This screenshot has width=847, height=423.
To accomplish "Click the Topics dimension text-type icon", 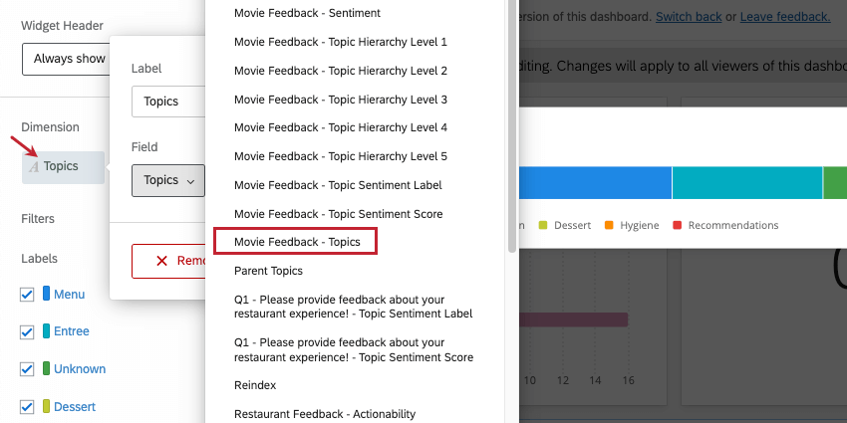I will point(34,167).
